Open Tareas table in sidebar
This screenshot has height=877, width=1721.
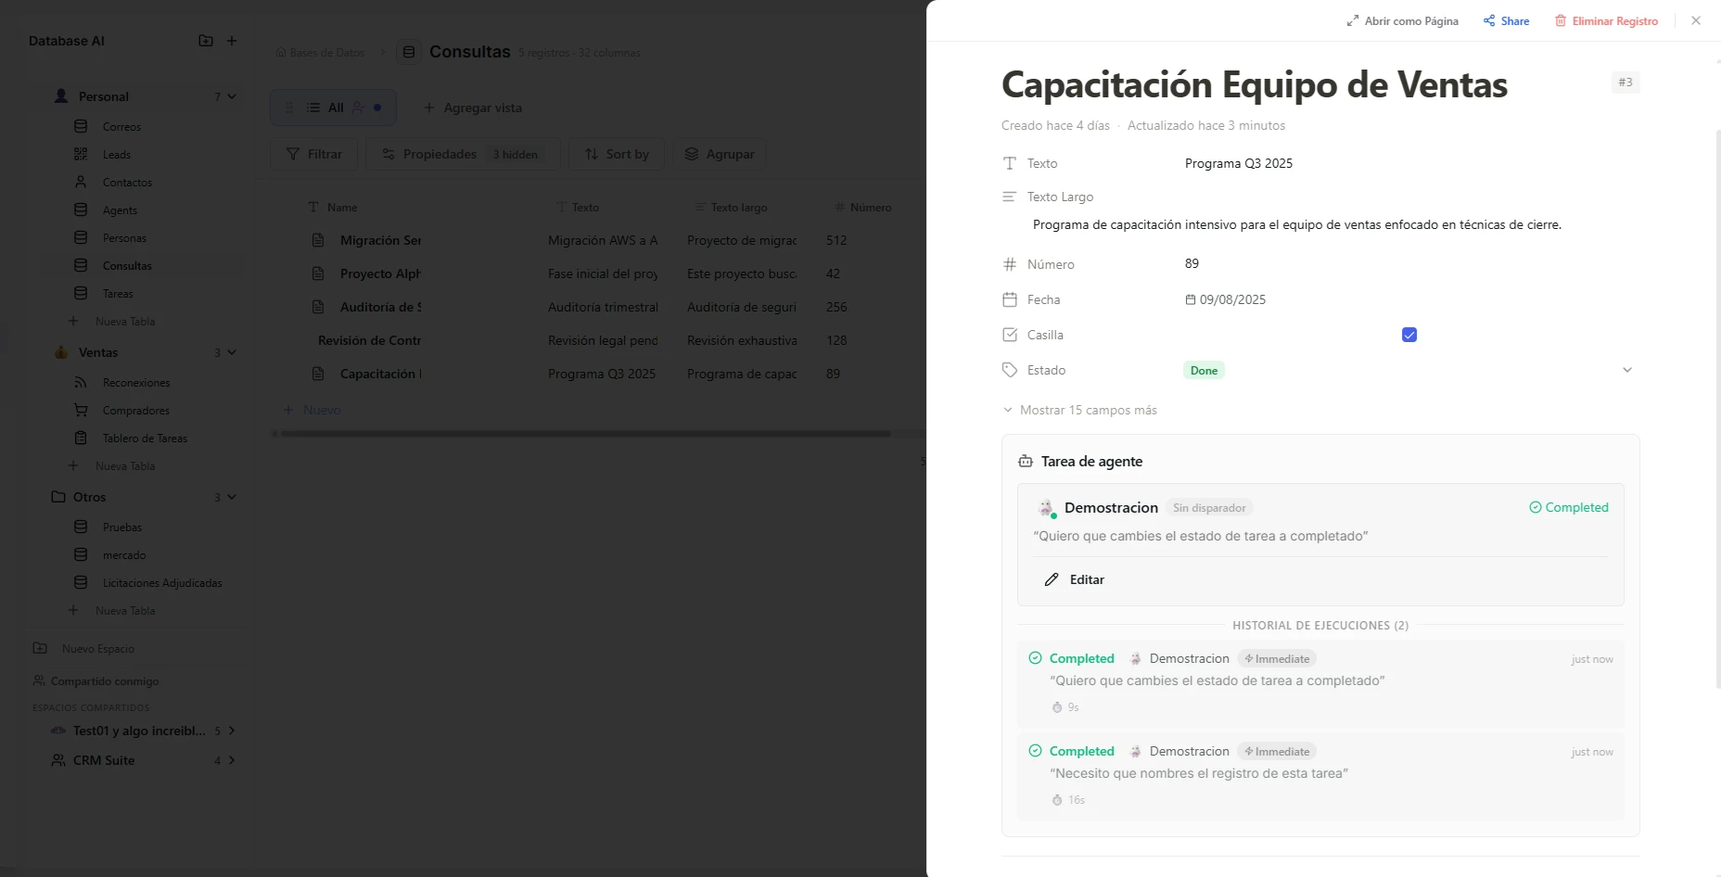pos(118,294)
